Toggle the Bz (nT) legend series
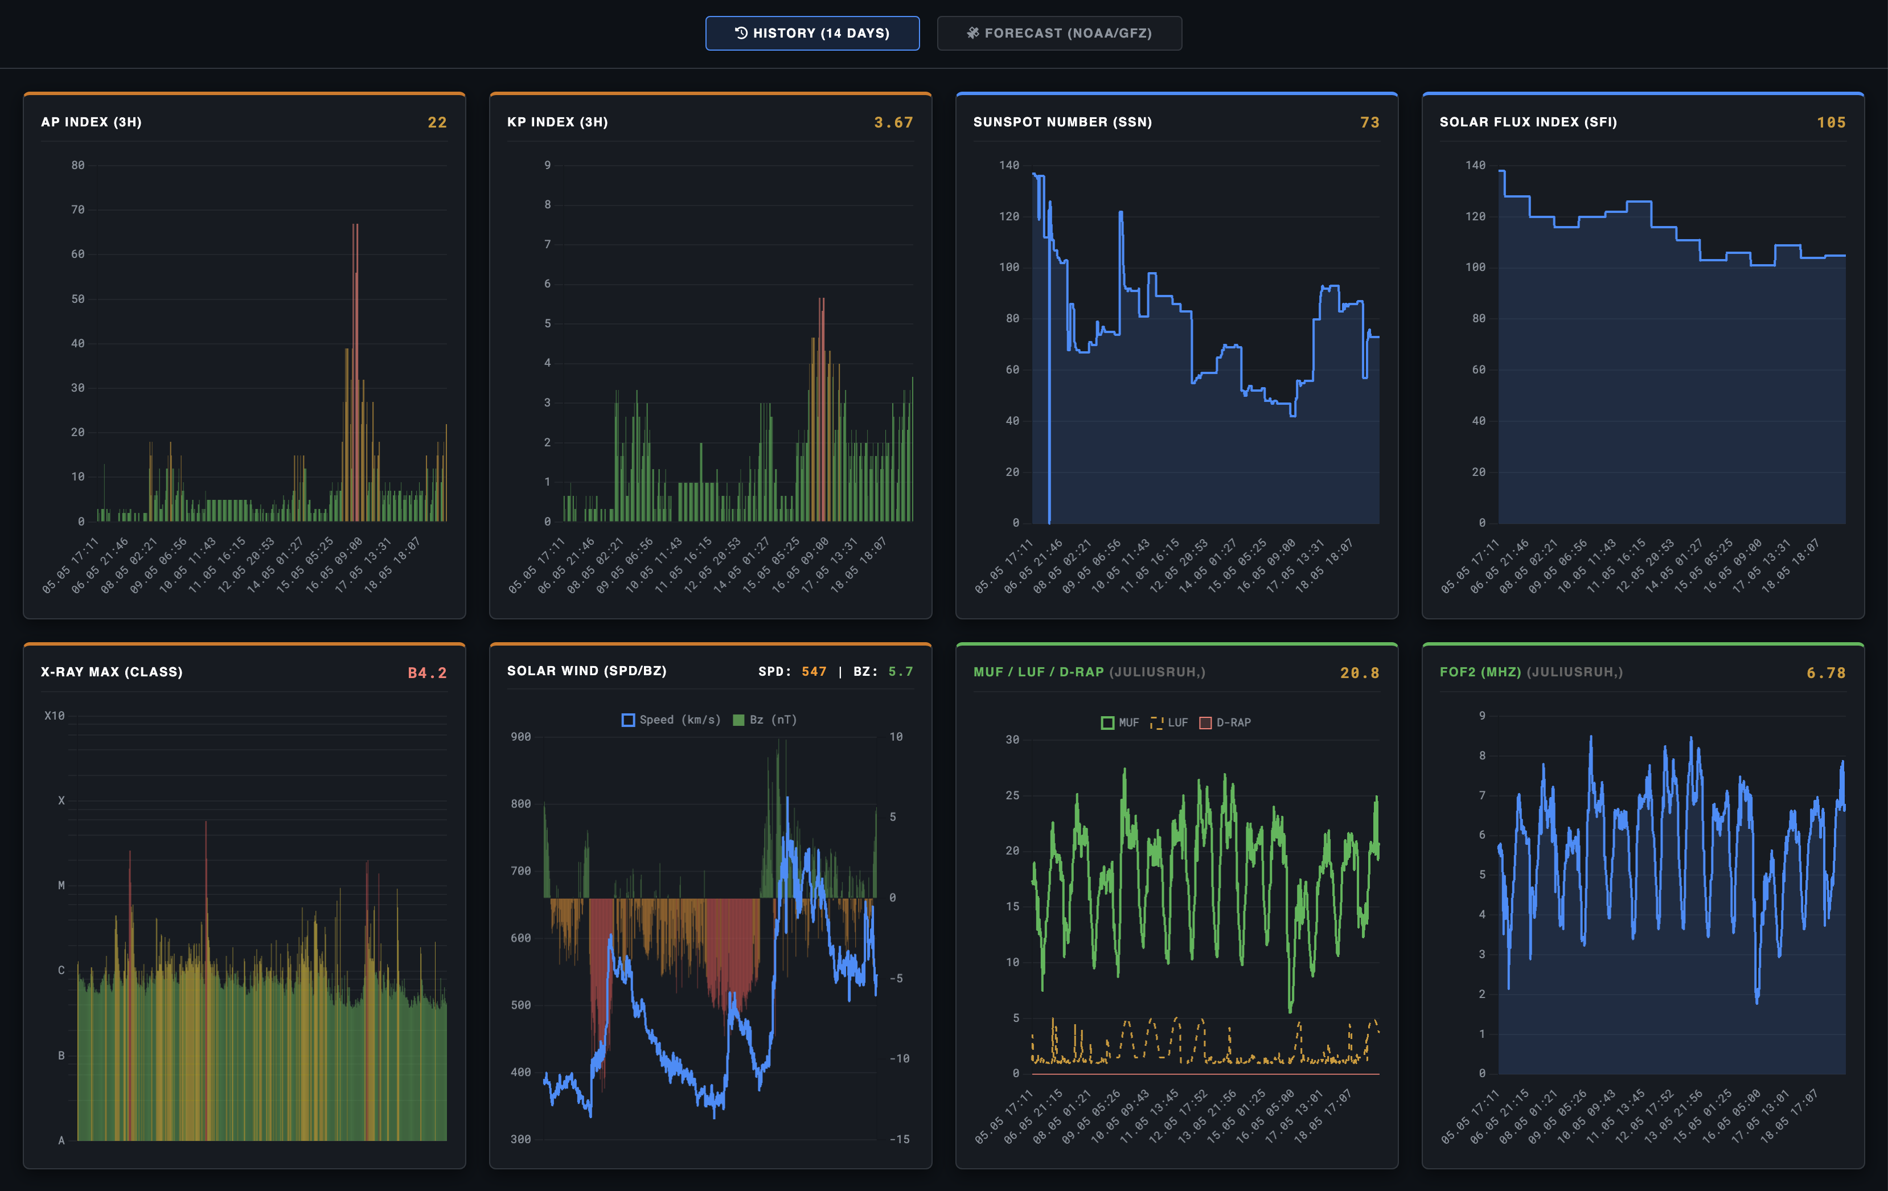Screen dimensions: 1888x1191 (765, 720)
